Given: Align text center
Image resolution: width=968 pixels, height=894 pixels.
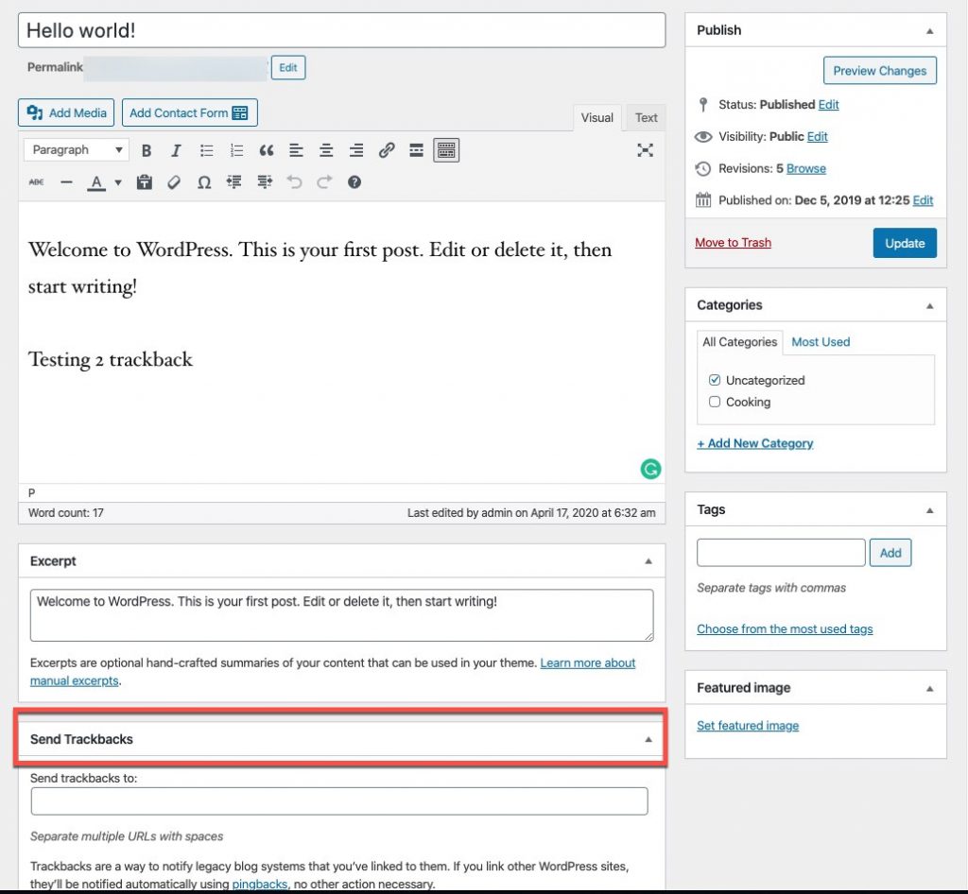Looking at the screenshot, I should tap(326, 150).
